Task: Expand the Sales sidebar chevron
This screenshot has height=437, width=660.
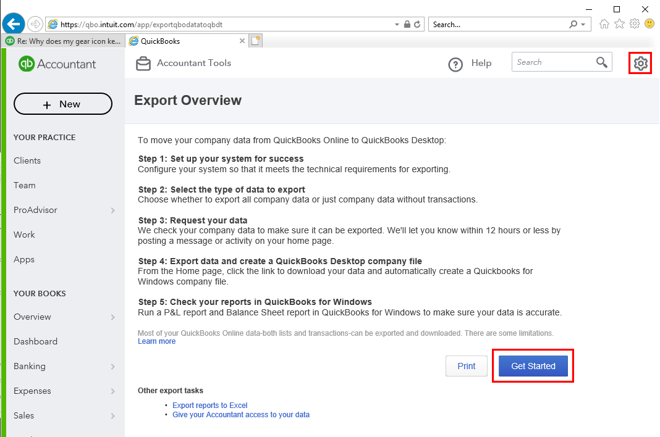Action: [x=113, y=415]
